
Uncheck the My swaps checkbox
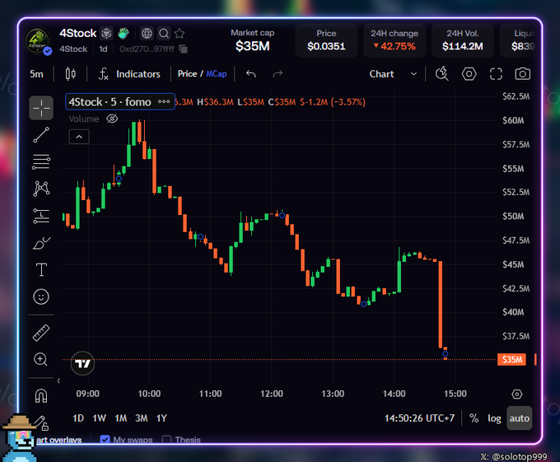click(x=105, y=440)
